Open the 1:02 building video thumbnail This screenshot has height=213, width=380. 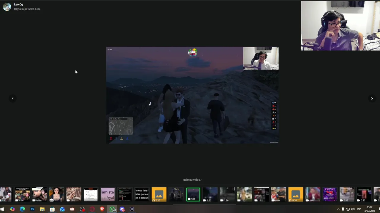point(73,194)
